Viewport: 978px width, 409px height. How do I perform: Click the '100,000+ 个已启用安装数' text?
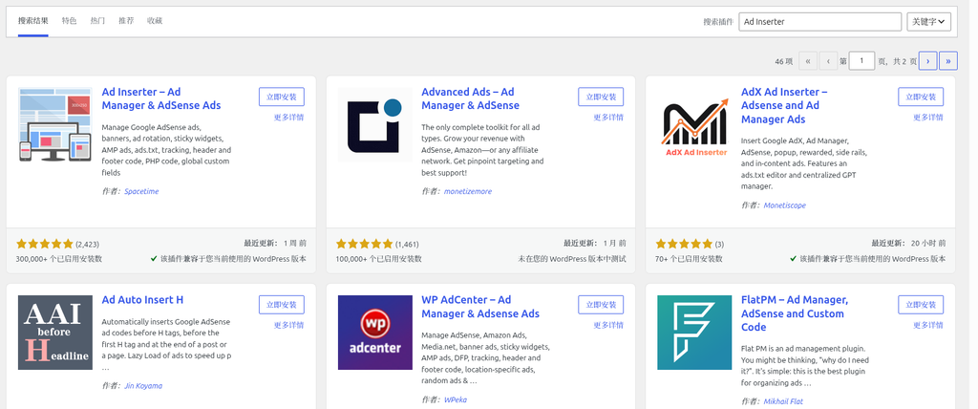[x=378, y=259]
